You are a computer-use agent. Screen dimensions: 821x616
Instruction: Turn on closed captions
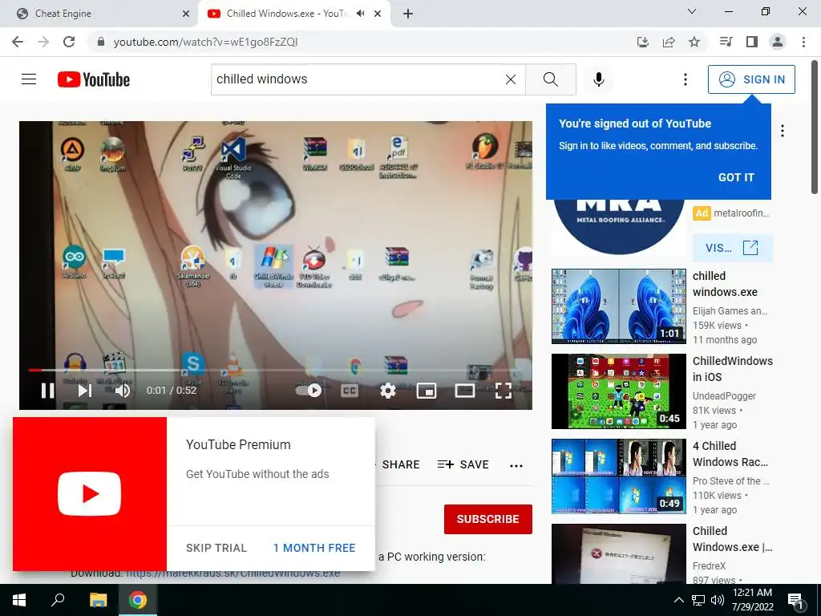350,391
